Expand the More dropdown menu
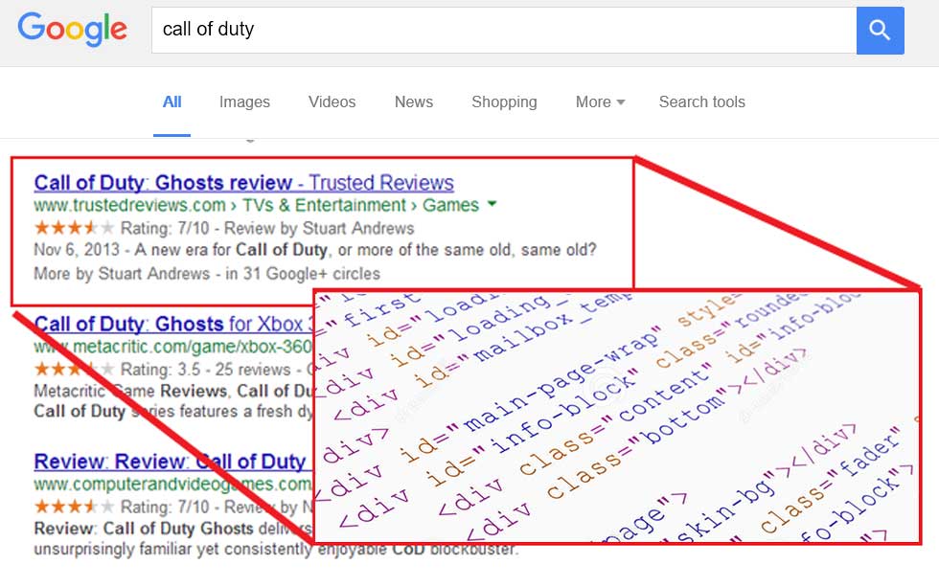The height and width of the screenshot is (587, 939). click(x=600, y=102)
